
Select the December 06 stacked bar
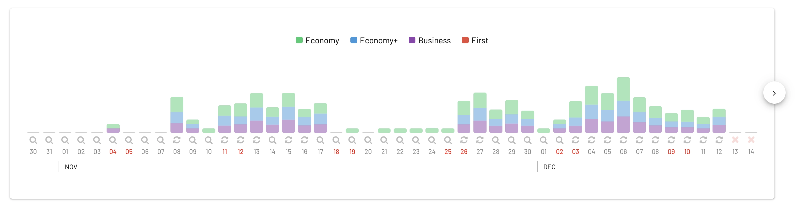(x=623, y=105)
